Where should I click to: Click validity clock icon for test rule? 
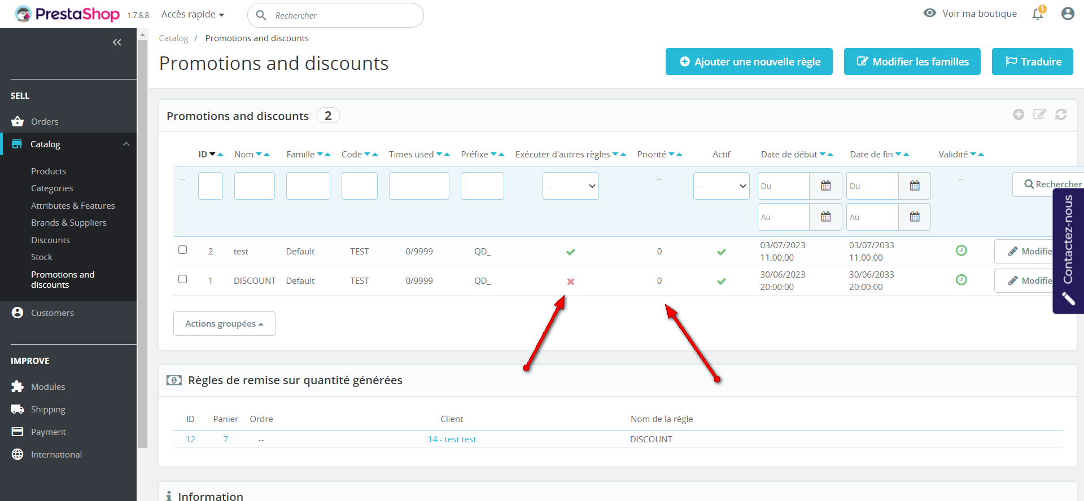[x=961, y=250]
